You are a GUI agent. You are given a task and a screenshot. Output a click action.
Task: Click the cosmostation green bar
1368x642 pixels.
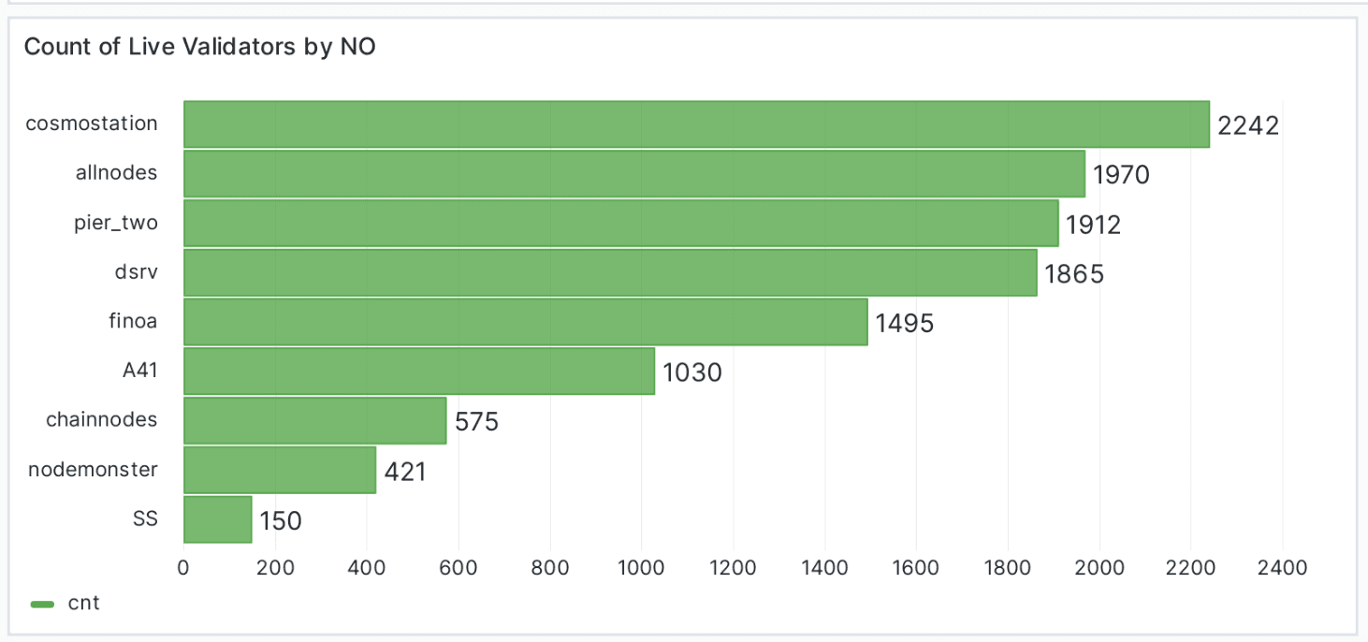696,124
